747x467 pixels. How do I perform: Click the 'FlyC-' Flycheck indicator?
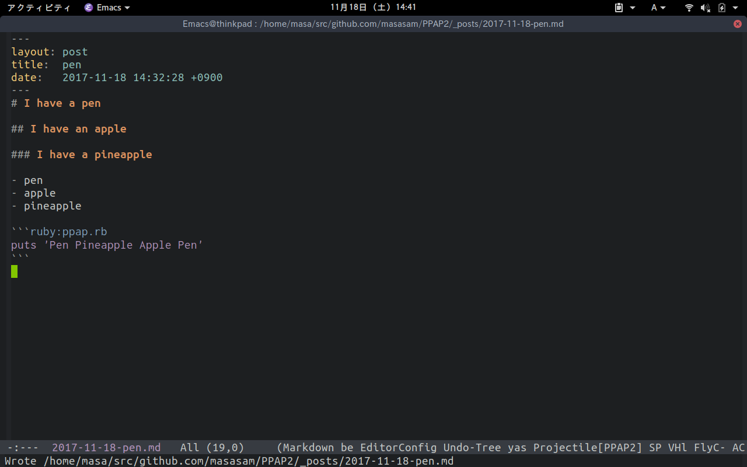(710, 448)
